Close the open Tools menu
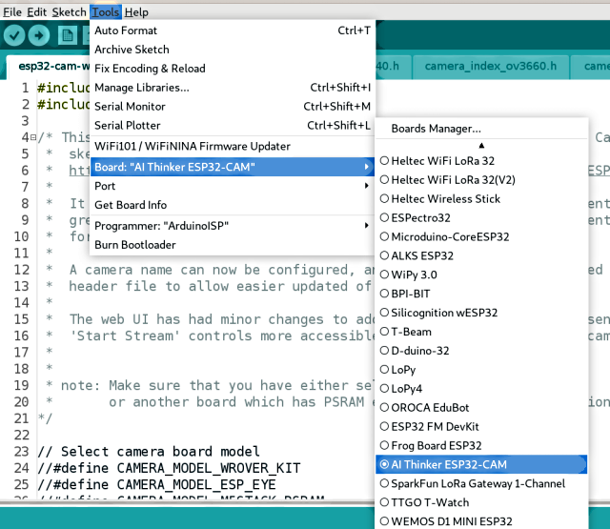The width and height of the screenshot is (610, 529). (x=106, y=12)
